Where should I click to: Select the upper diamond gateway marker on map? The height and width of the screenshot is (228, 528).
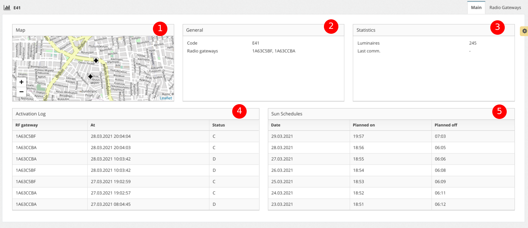click(96, 61)
